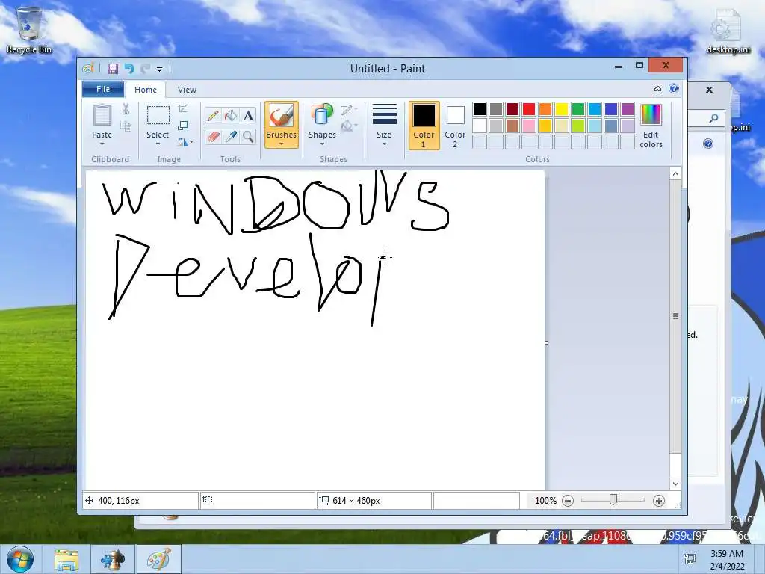Select Color 1 box
Screen dimensions: 765x574
click(x=424, y=126)
